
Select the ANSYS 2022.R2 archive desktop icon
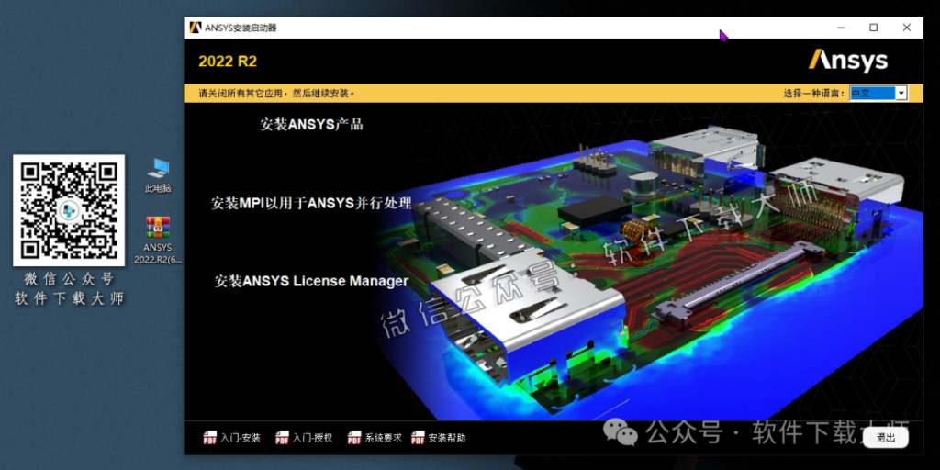pos(158,240)
